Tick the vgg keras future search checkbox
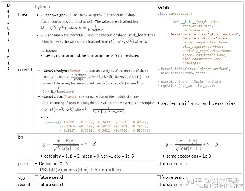Screen dimensions: 245x191 pyautogui.click(x=159, y=177)
